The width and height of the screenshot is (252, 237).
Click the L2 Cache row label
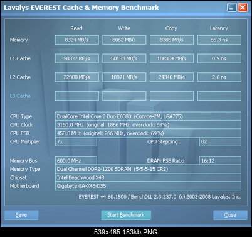20,77
